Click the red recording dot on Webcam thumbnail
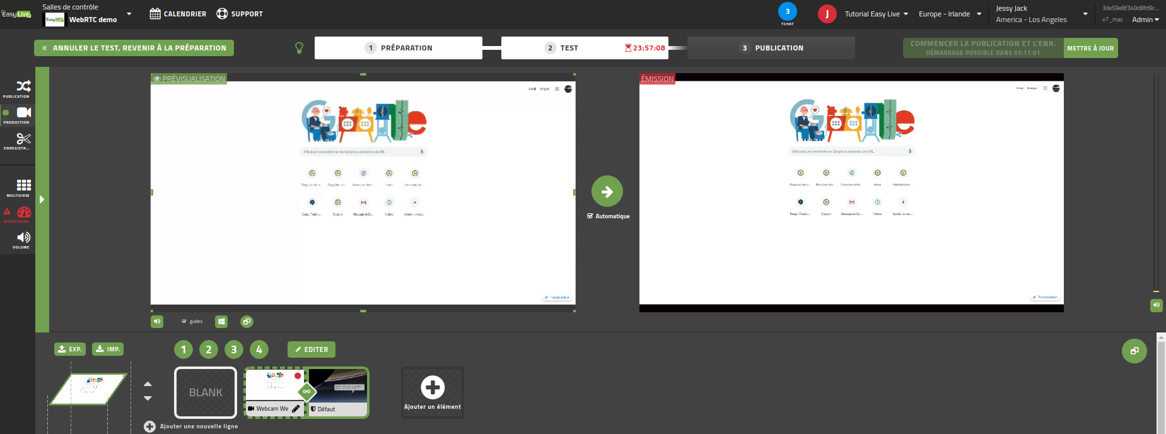The width and height of the screenshot is (1166, 434). pyautogui.click(x=298, y=375)
